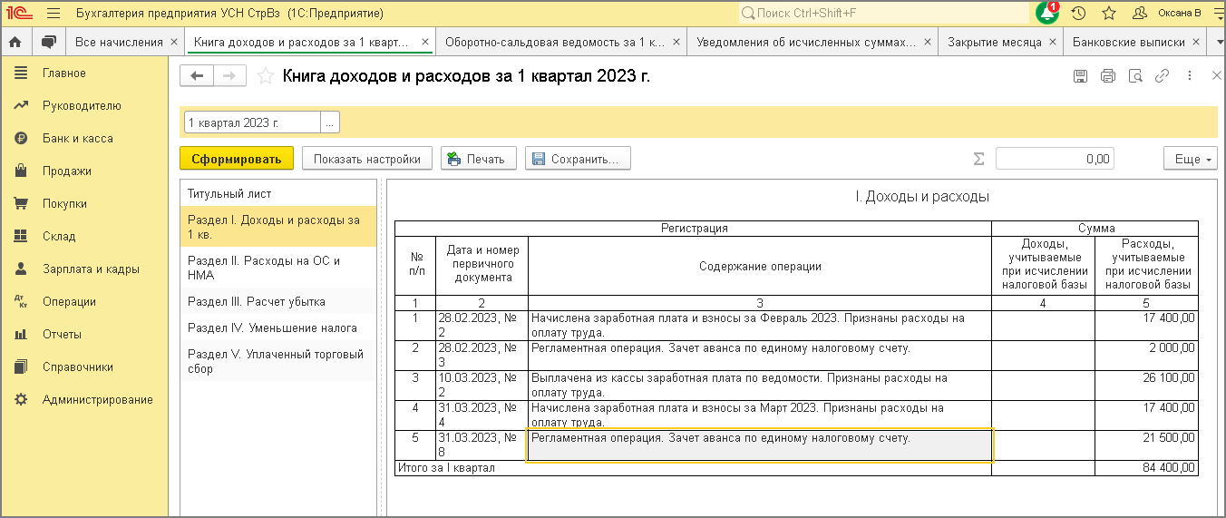1226x518 pixels.
Task: Click the sum value field showing 0,00
Action: 1055,159
